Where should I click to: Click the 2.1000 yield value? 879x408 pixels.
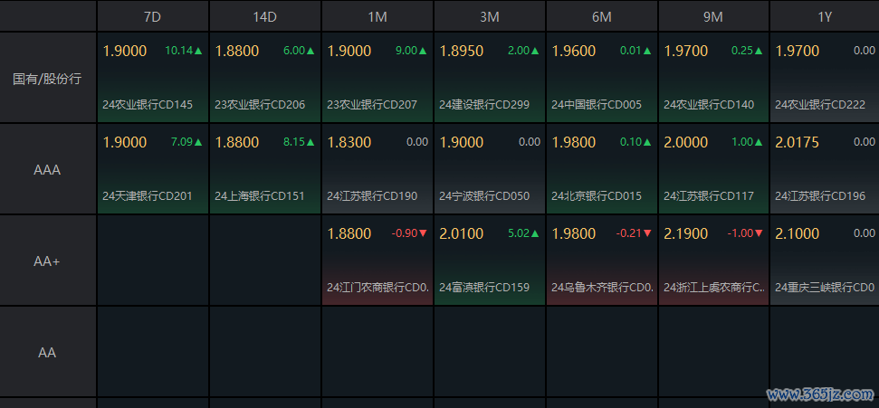coord(798,233)
